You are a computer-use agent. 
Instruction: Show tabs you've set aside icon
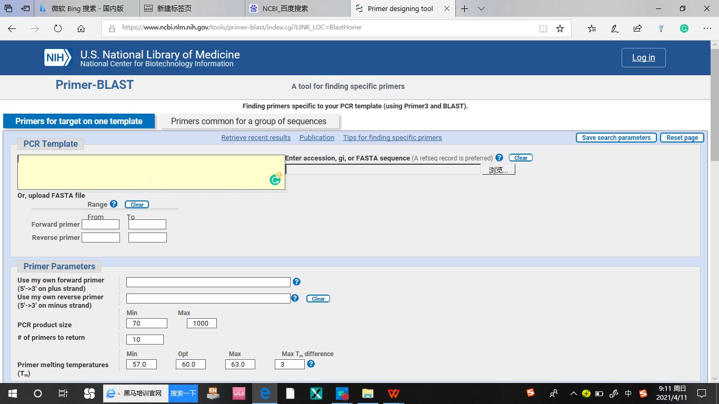[x=8, y=8]
